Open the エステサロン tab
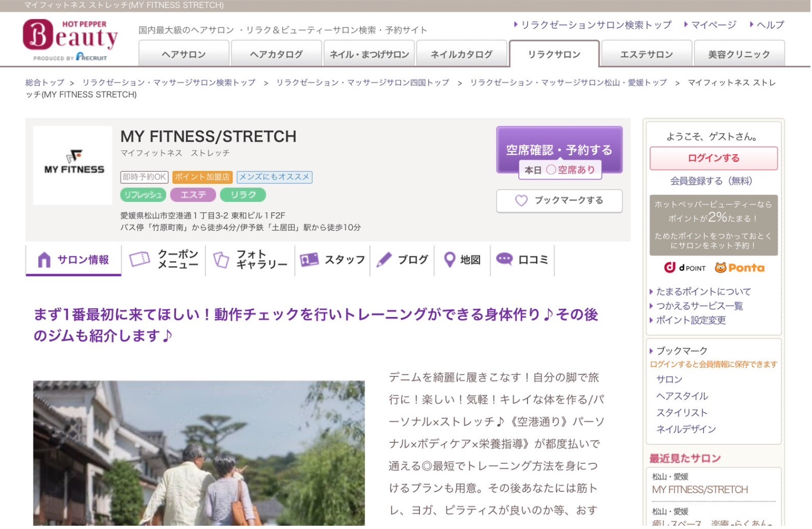Screen dimensions: 812x529 click(647, 54)
